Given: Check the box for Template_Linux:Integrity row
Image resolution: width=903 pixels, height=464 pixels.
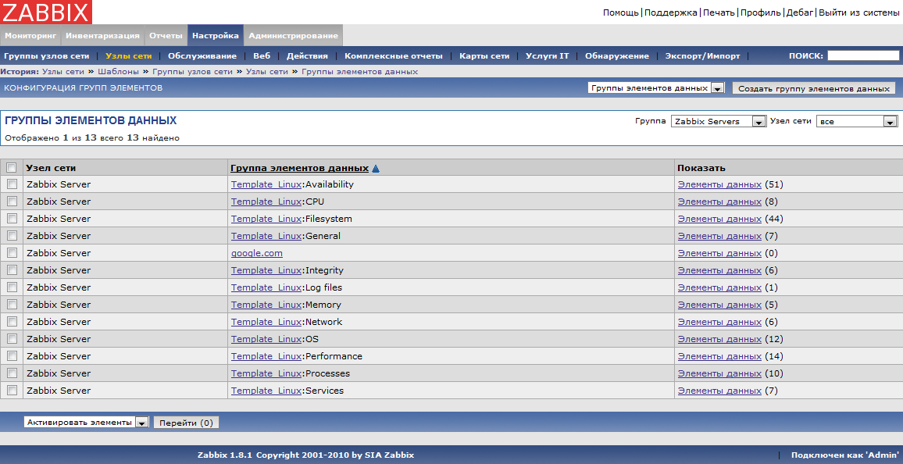Looking at the screenshot, I should coord(12,270).
